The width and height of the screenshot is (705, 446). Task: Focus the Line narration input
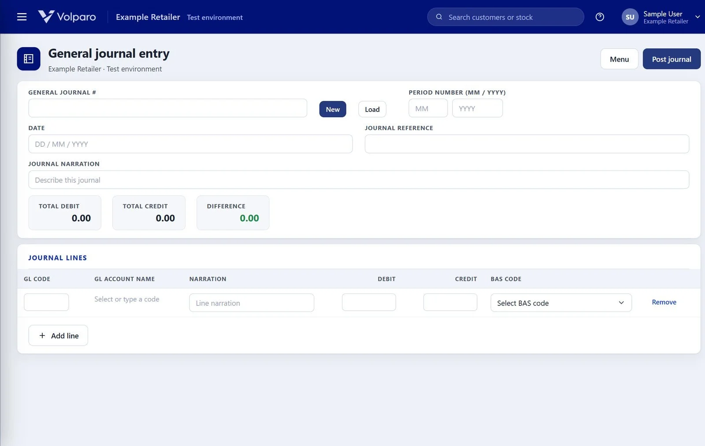pyautogui.click(x=252, y=303)
